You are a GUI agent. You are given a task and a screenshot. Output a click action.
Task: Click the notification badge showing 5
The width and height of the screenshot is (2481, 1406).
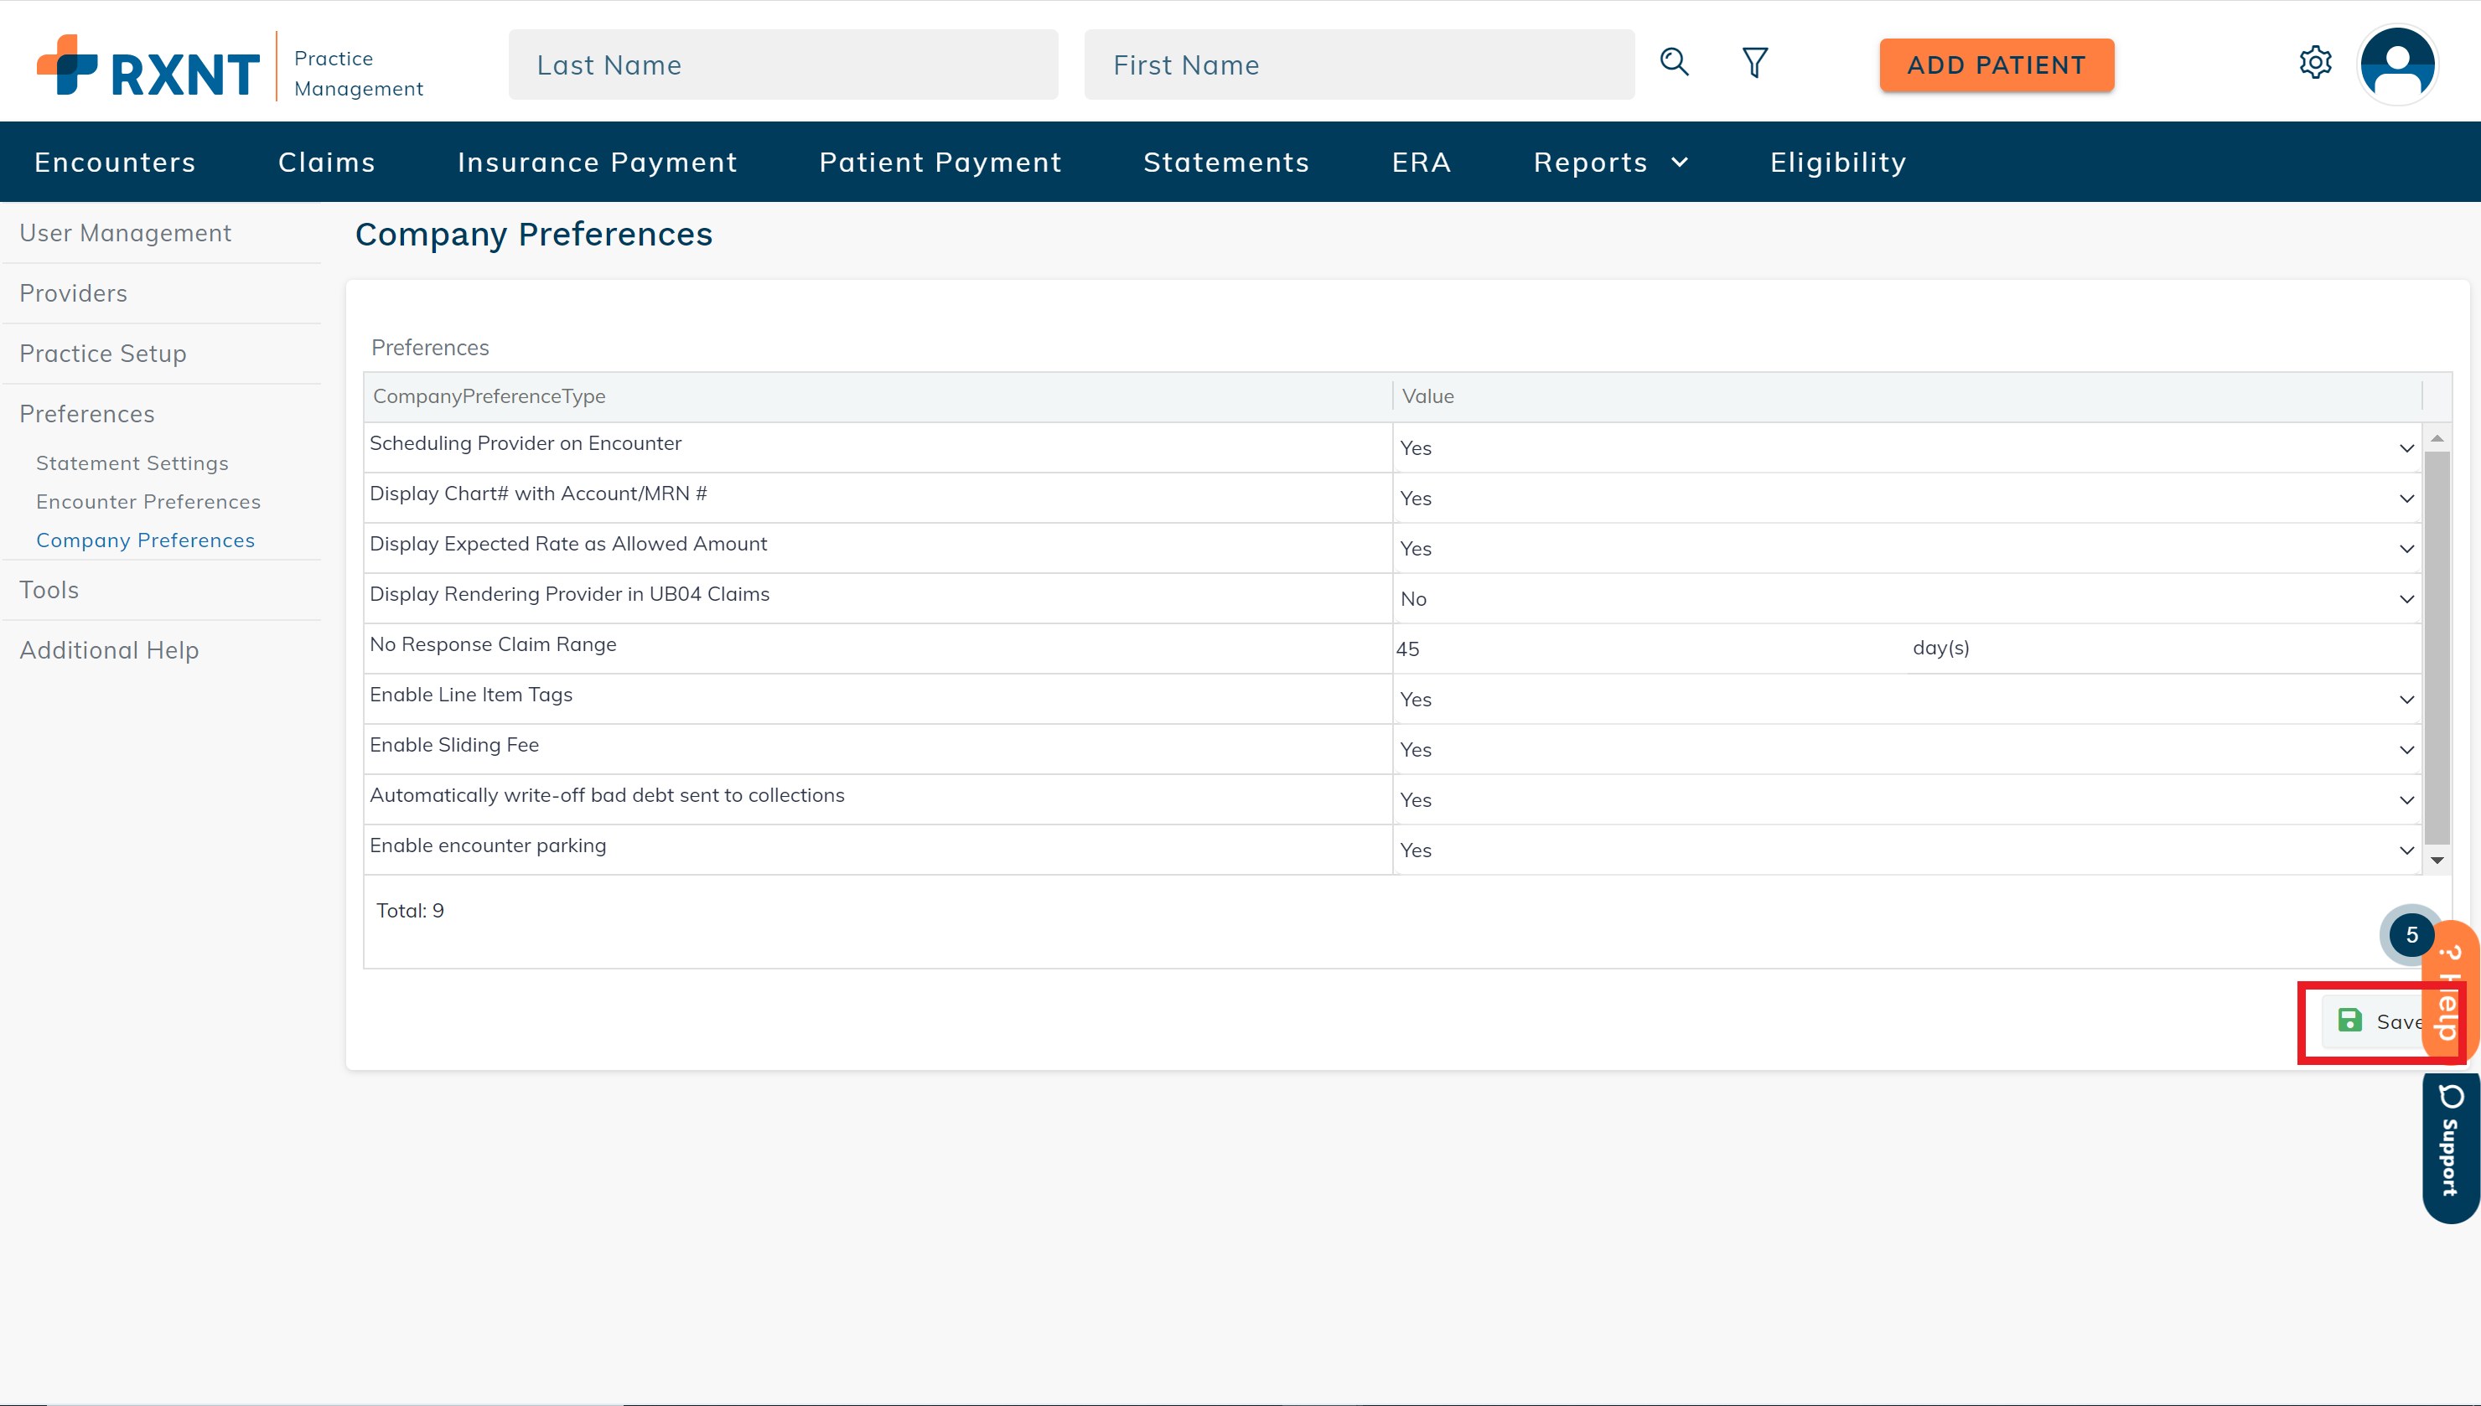[2411, 933]
